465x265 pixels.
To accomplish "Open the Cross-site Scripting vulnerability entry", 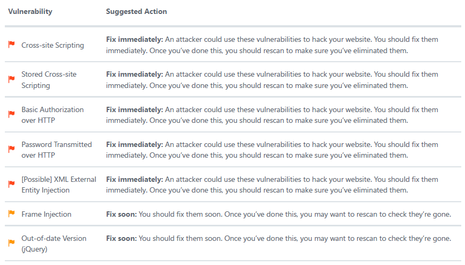I will point(53,45).
